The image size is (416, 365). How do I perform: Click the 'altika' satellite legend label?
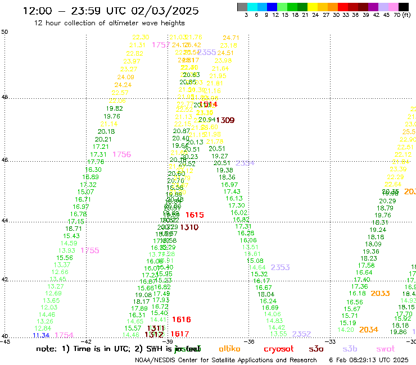[x=229, y=349]
